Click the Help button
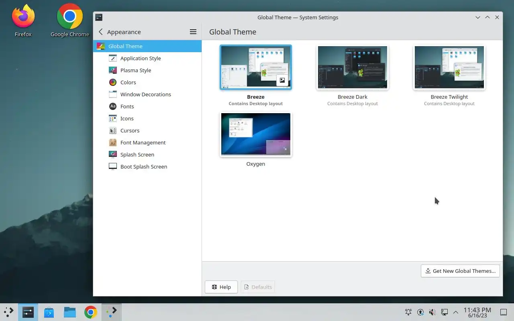The height and width of the screenshot is (321, 514). coord(221,287)
